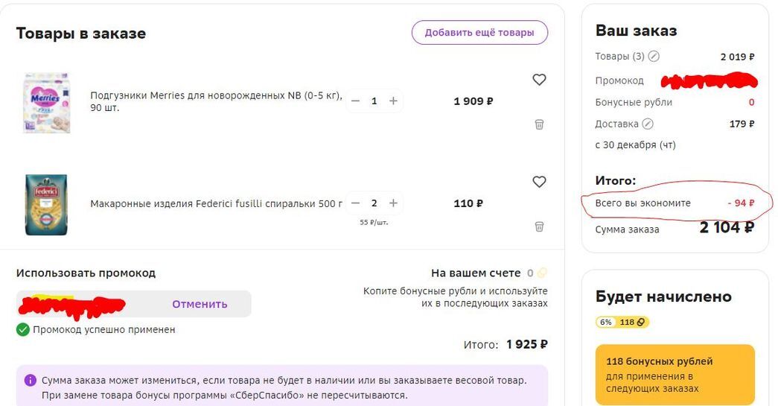Screen dimensions: 778x406
Task: Decrease Merries diapers quantity with minus
Action: (355, 101)
